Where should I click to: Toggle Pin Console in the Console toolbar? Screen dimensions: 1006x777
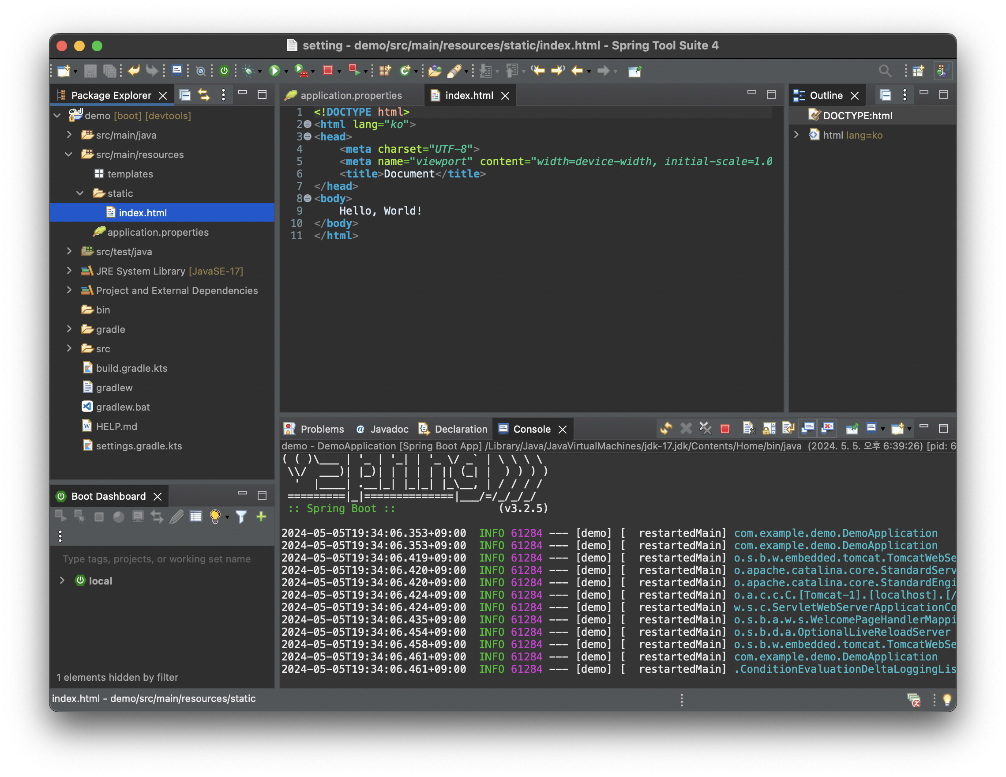click(x=852, y=429)
